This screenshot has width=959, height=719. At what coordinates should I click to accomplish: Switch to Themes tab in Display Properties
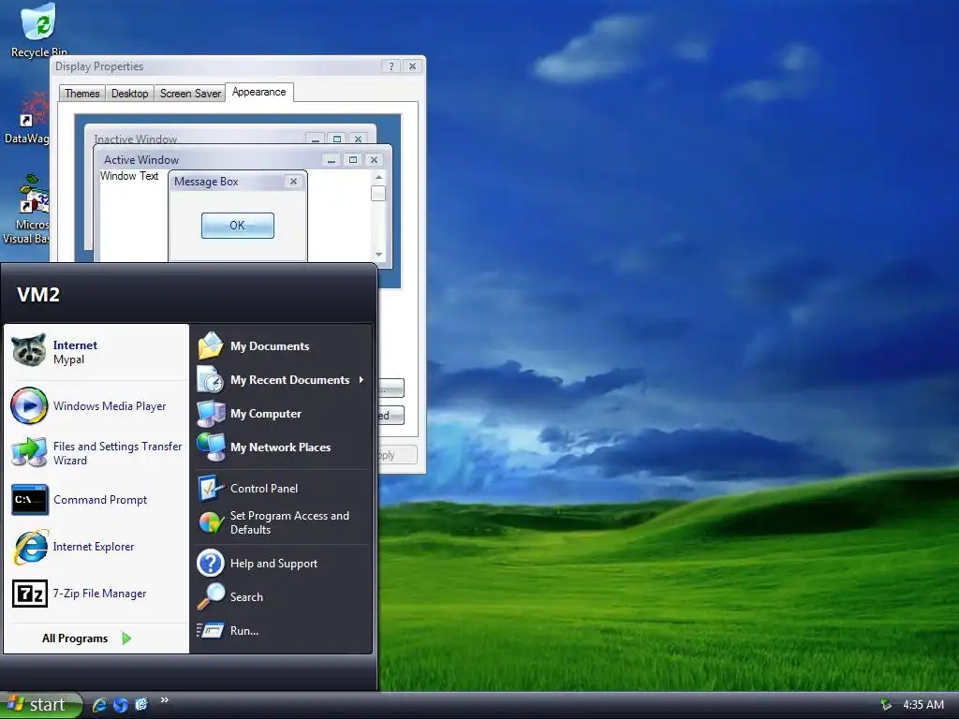coord(82,94)
